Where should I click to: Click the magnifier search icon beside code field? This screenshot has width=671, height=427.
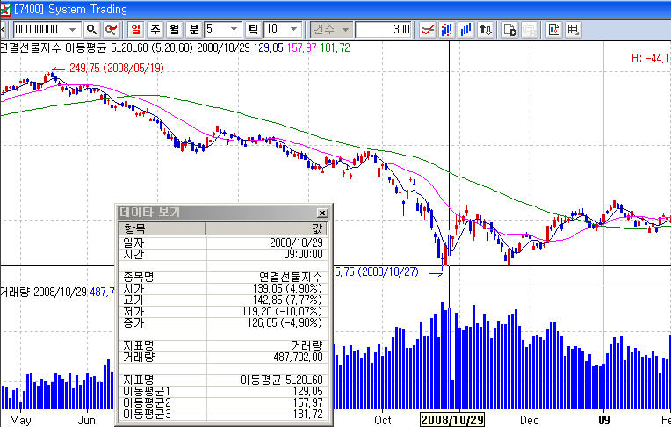(x=90, y=29)
